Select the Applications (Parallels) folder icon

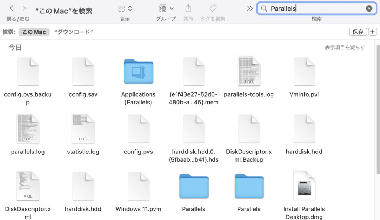click(138, 72)
